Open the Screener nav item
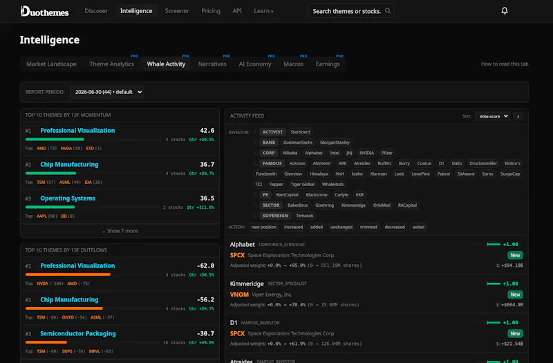 pos(177,11)
